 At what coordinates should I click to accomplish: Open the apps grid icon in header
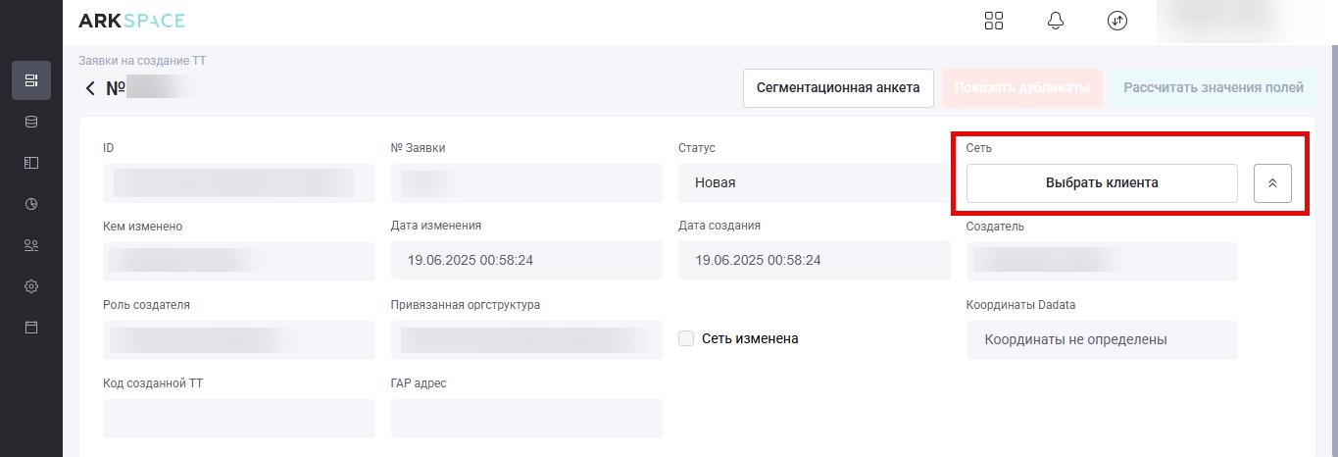pos(994,21)
